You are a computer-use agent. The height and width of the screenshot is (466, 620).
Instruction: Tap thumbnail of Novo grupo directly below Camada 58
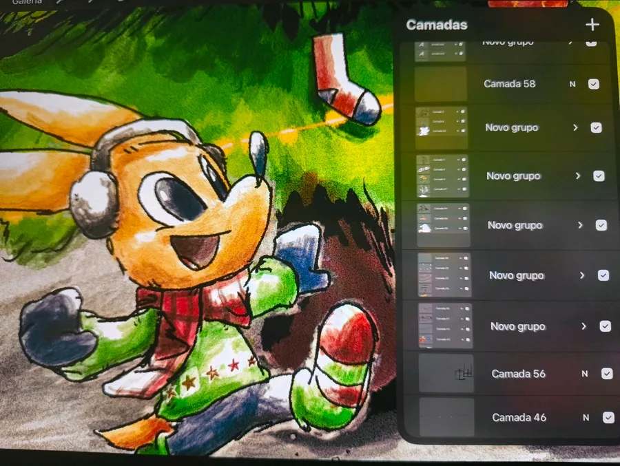pos(442,127)
